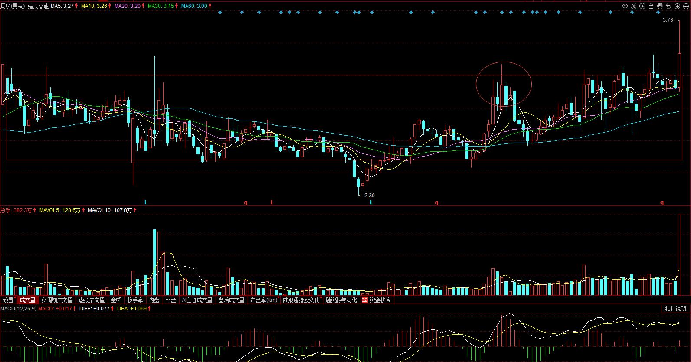Toggle the chart padlock icon
Image resolution: width=691 pixels, height=362 pixels.
651,6
